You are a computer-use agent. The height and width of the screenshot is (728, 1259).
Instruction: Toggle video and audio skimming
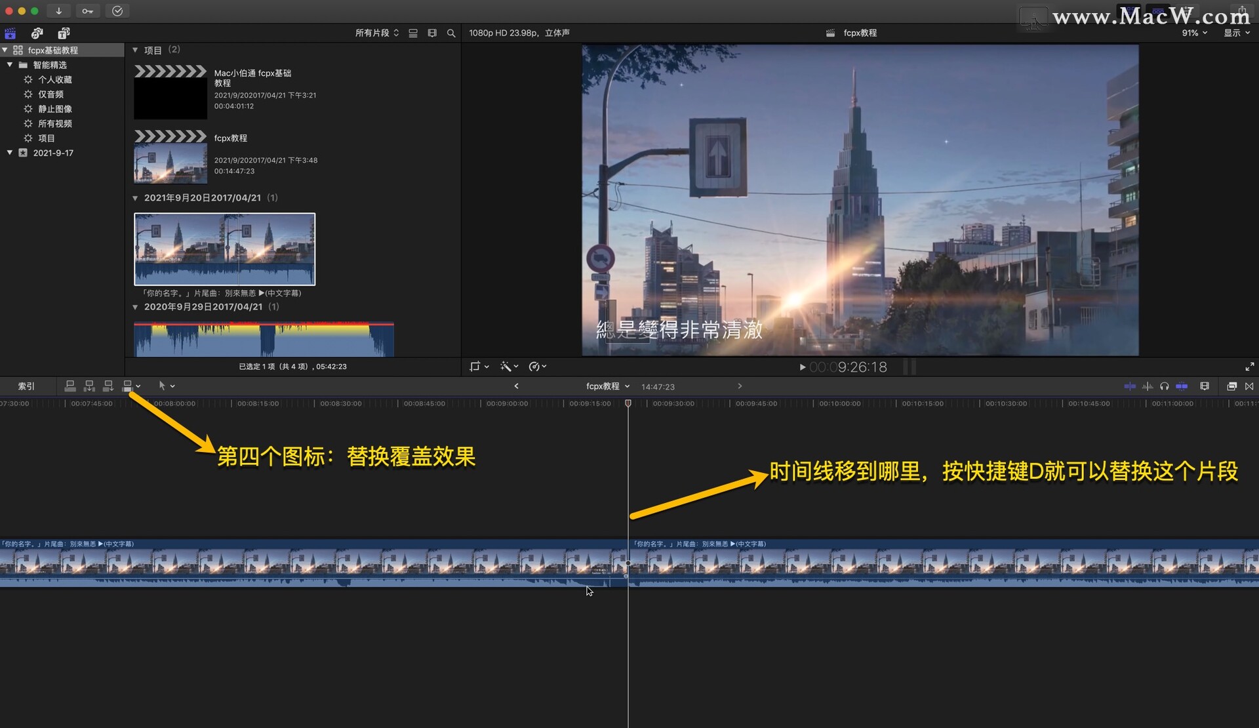tap(1130, 386)
